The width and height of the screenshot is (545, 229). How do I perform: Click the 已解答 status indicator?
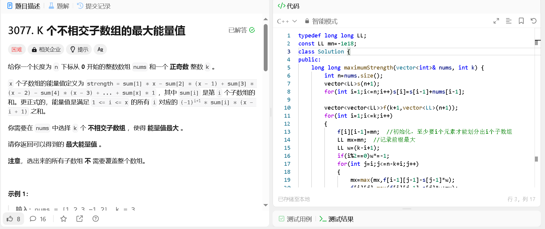click(x=241, y=30)
